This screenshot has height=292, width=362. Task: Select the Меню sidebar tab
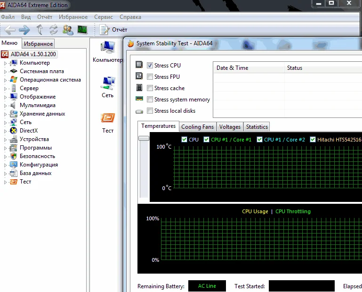[9, 43]
